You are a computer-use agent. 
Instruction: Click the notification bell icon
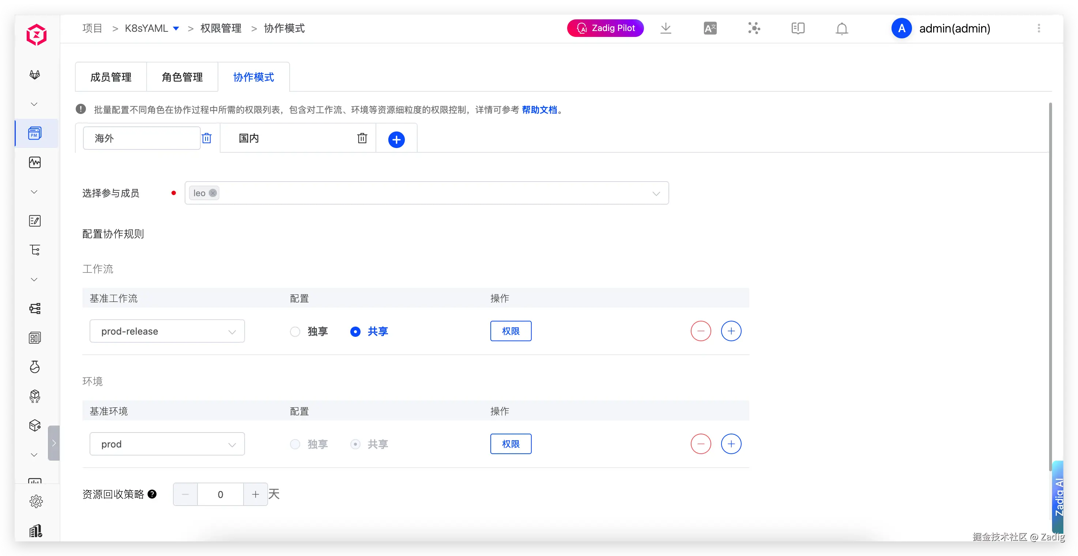(841, 28)
